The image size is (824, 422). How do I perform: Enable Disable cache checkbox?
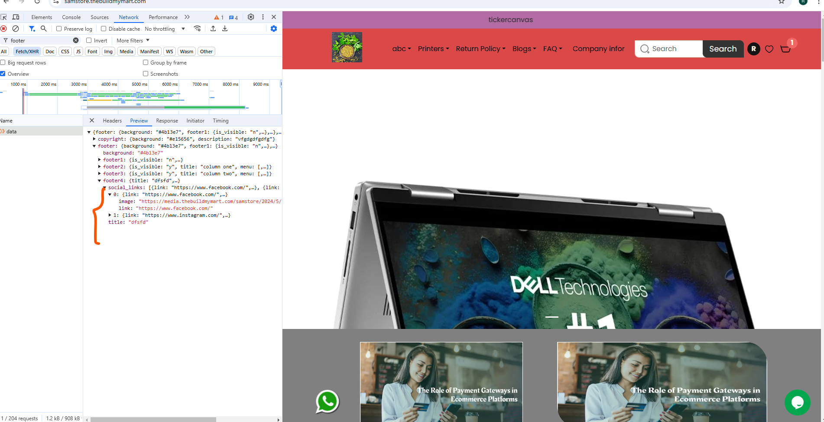104,29
